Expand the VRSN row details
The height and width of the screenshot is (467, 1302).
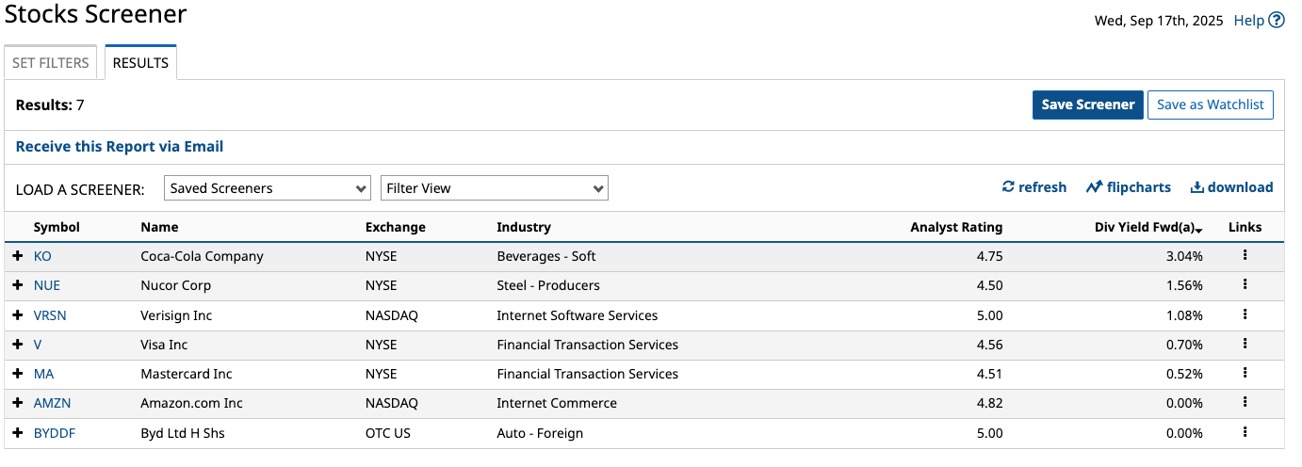(17, 315)
